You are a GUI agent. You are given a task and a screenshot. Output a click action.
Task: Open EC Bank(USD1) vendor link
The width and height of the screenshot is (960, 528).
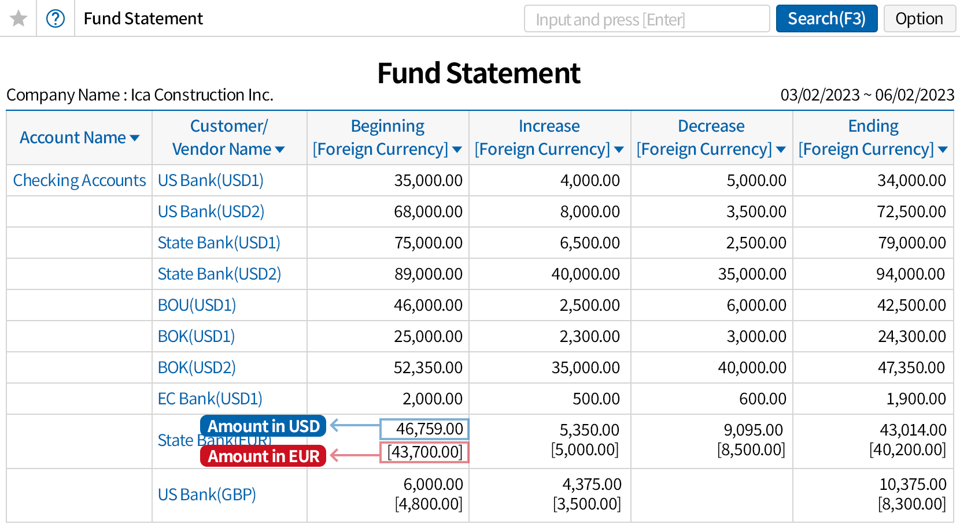(210, 399)
